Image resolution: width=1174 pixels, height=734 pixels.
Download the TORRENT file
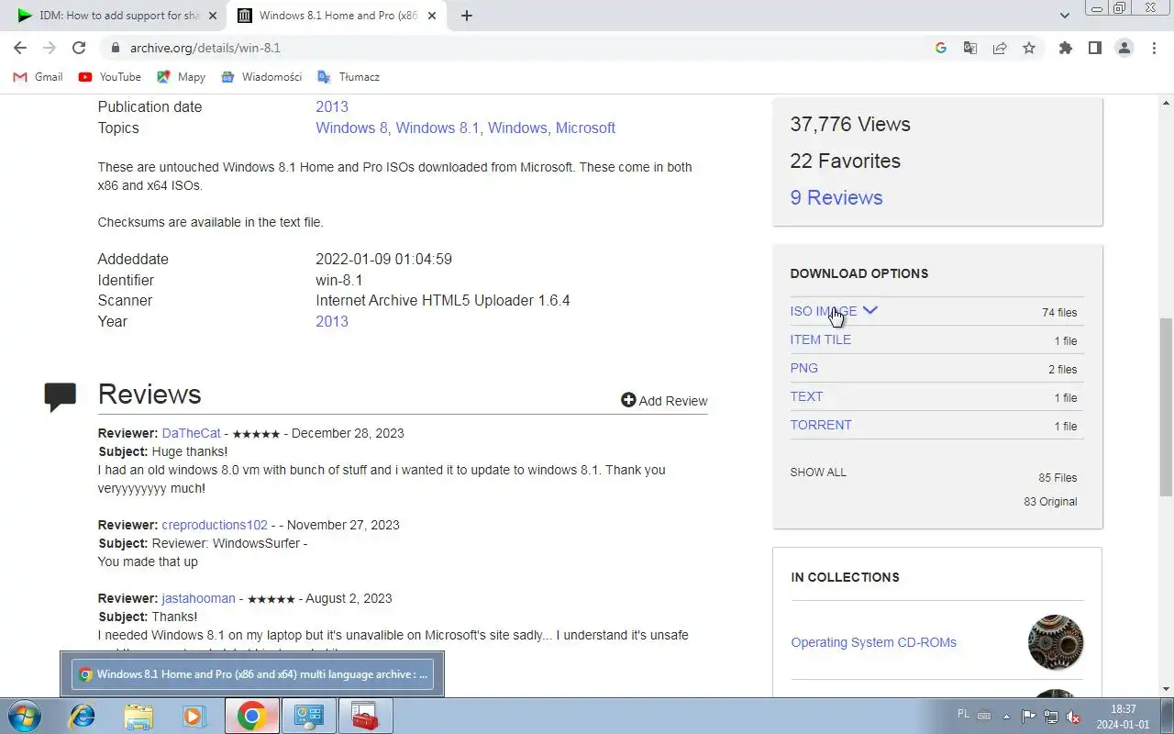coord(821,425)
